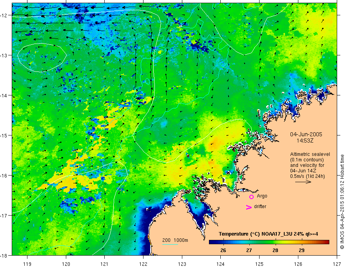
Task: Click the color bar value 27
Action: pyautogui.click(x=249, y=251)
